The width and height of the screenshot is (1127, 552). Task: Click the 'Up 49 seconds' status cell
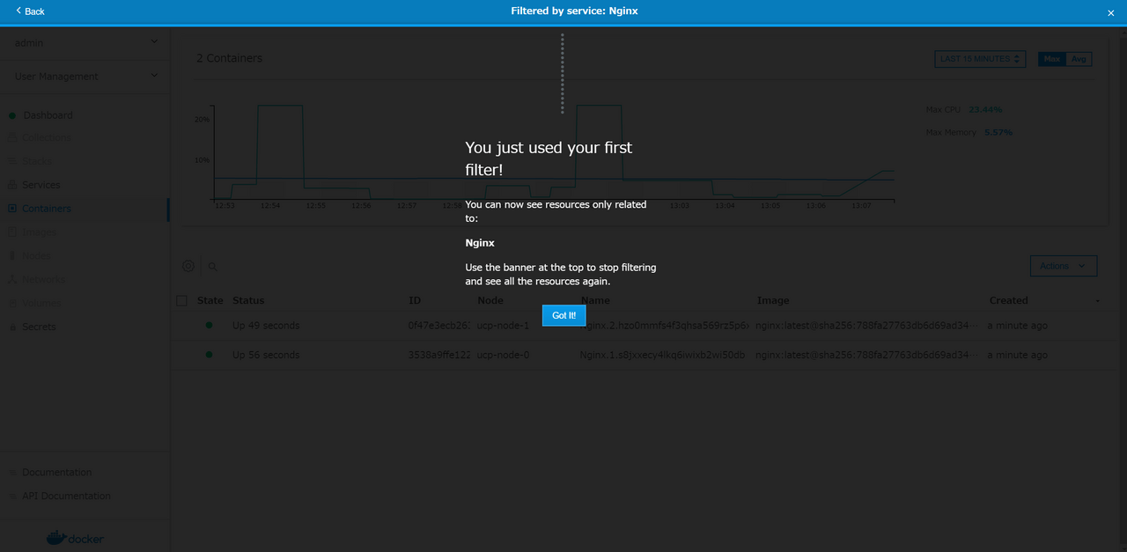(x=266, y=326)
